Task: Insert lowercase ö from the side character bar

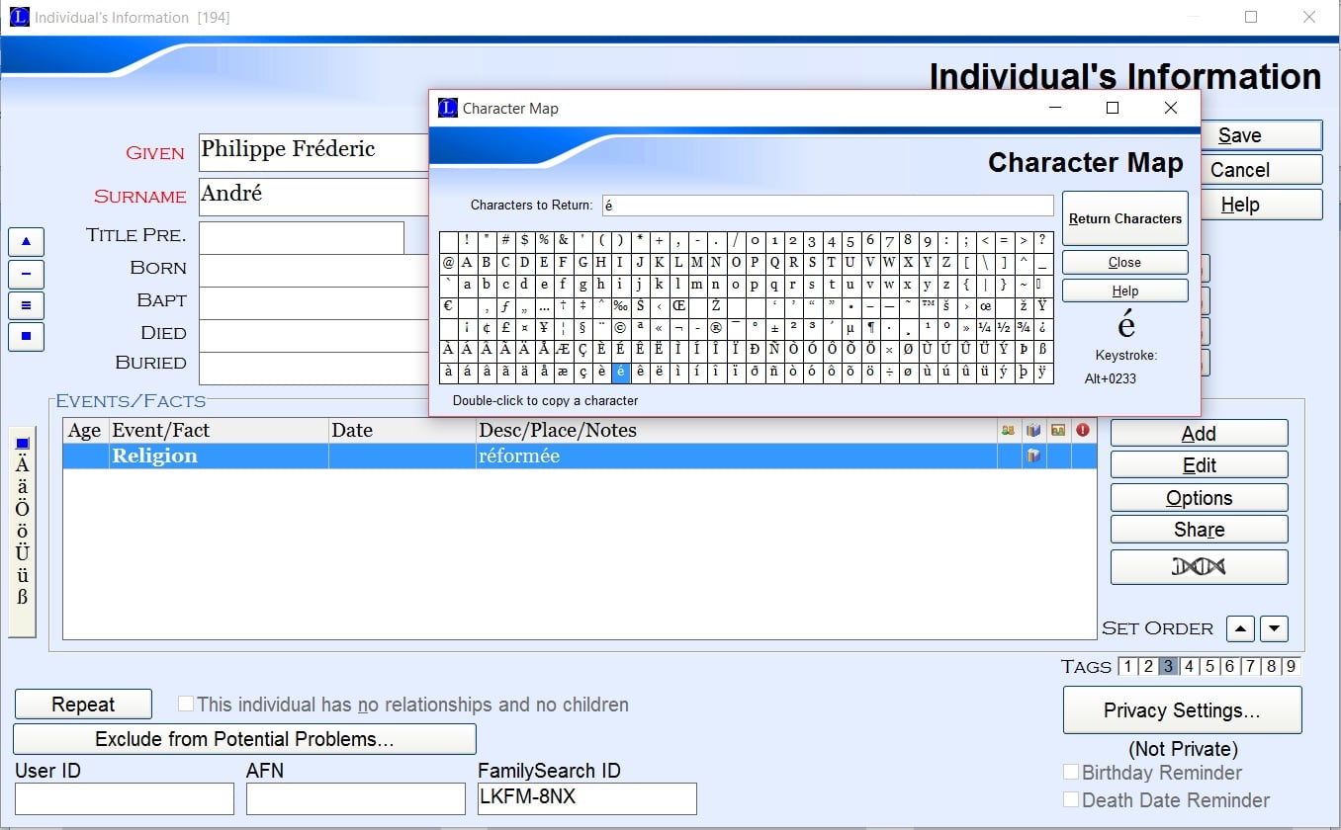Action: pyautogui.click(x=22, y=532)
